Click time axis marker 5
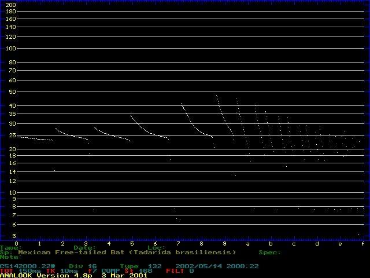The image size is (370, 278). [x=132, y=243]
